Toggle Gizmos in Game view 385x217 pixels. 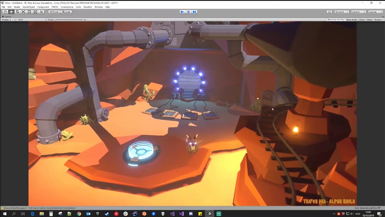coord(377,20)
